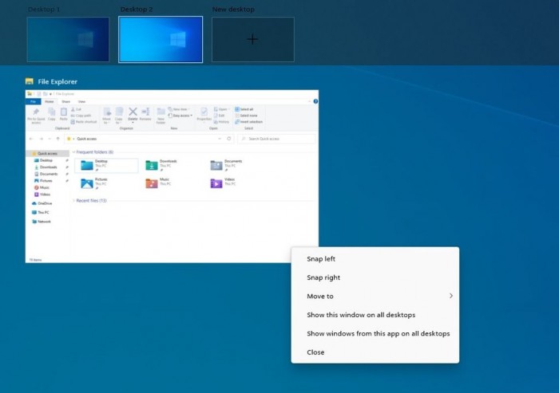
Task: Select Show this window on all desktops
Action: 361,315
